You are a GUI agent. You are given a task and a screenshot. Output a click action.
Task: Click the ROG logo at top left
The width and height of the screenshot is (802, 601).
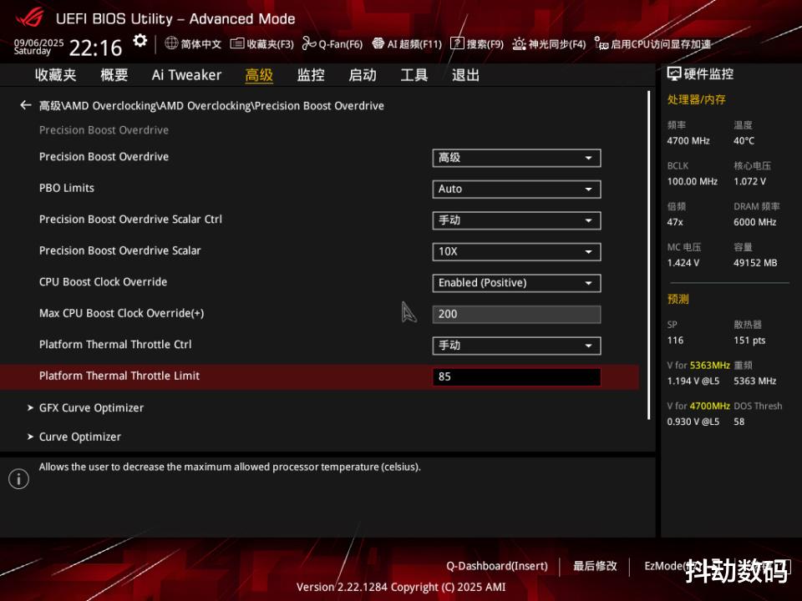[x=30, y=18]
